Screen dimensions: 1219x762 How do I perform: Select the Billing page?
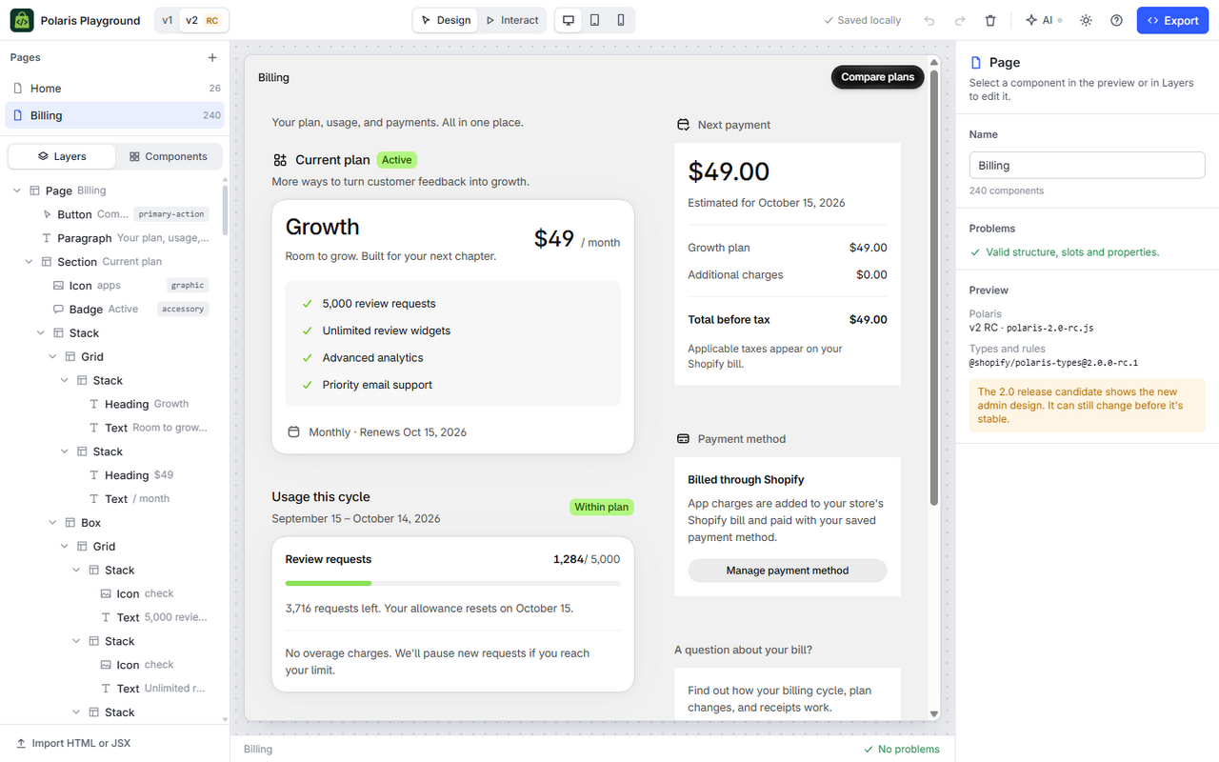coord(115,115)
